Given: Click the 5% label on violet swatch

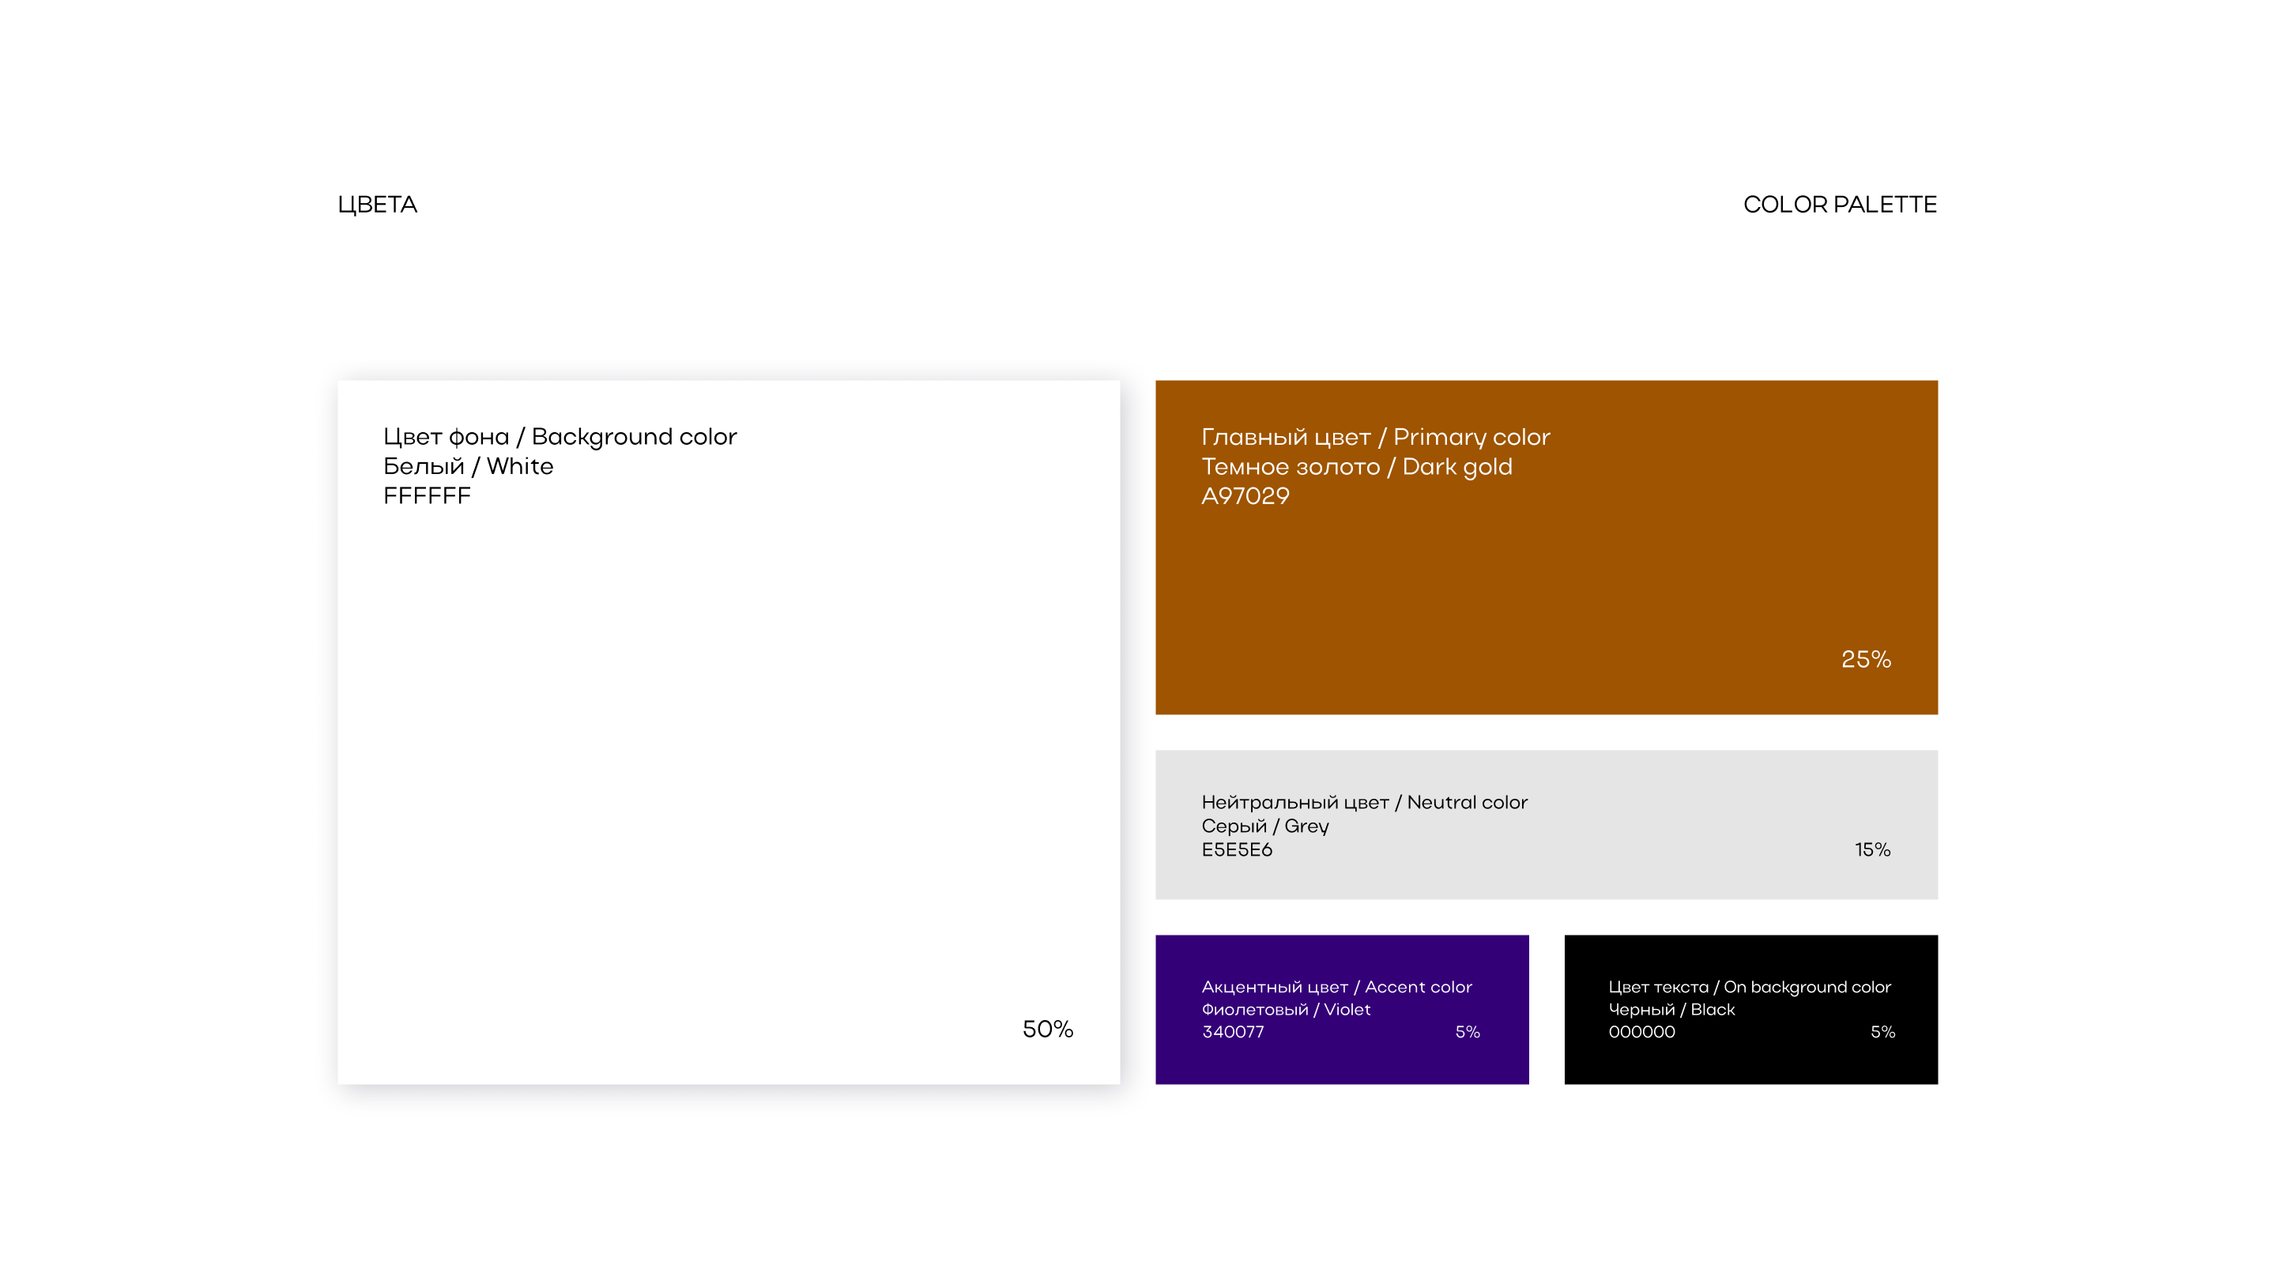Looking at the screenshot, I should point(1467,1032).
